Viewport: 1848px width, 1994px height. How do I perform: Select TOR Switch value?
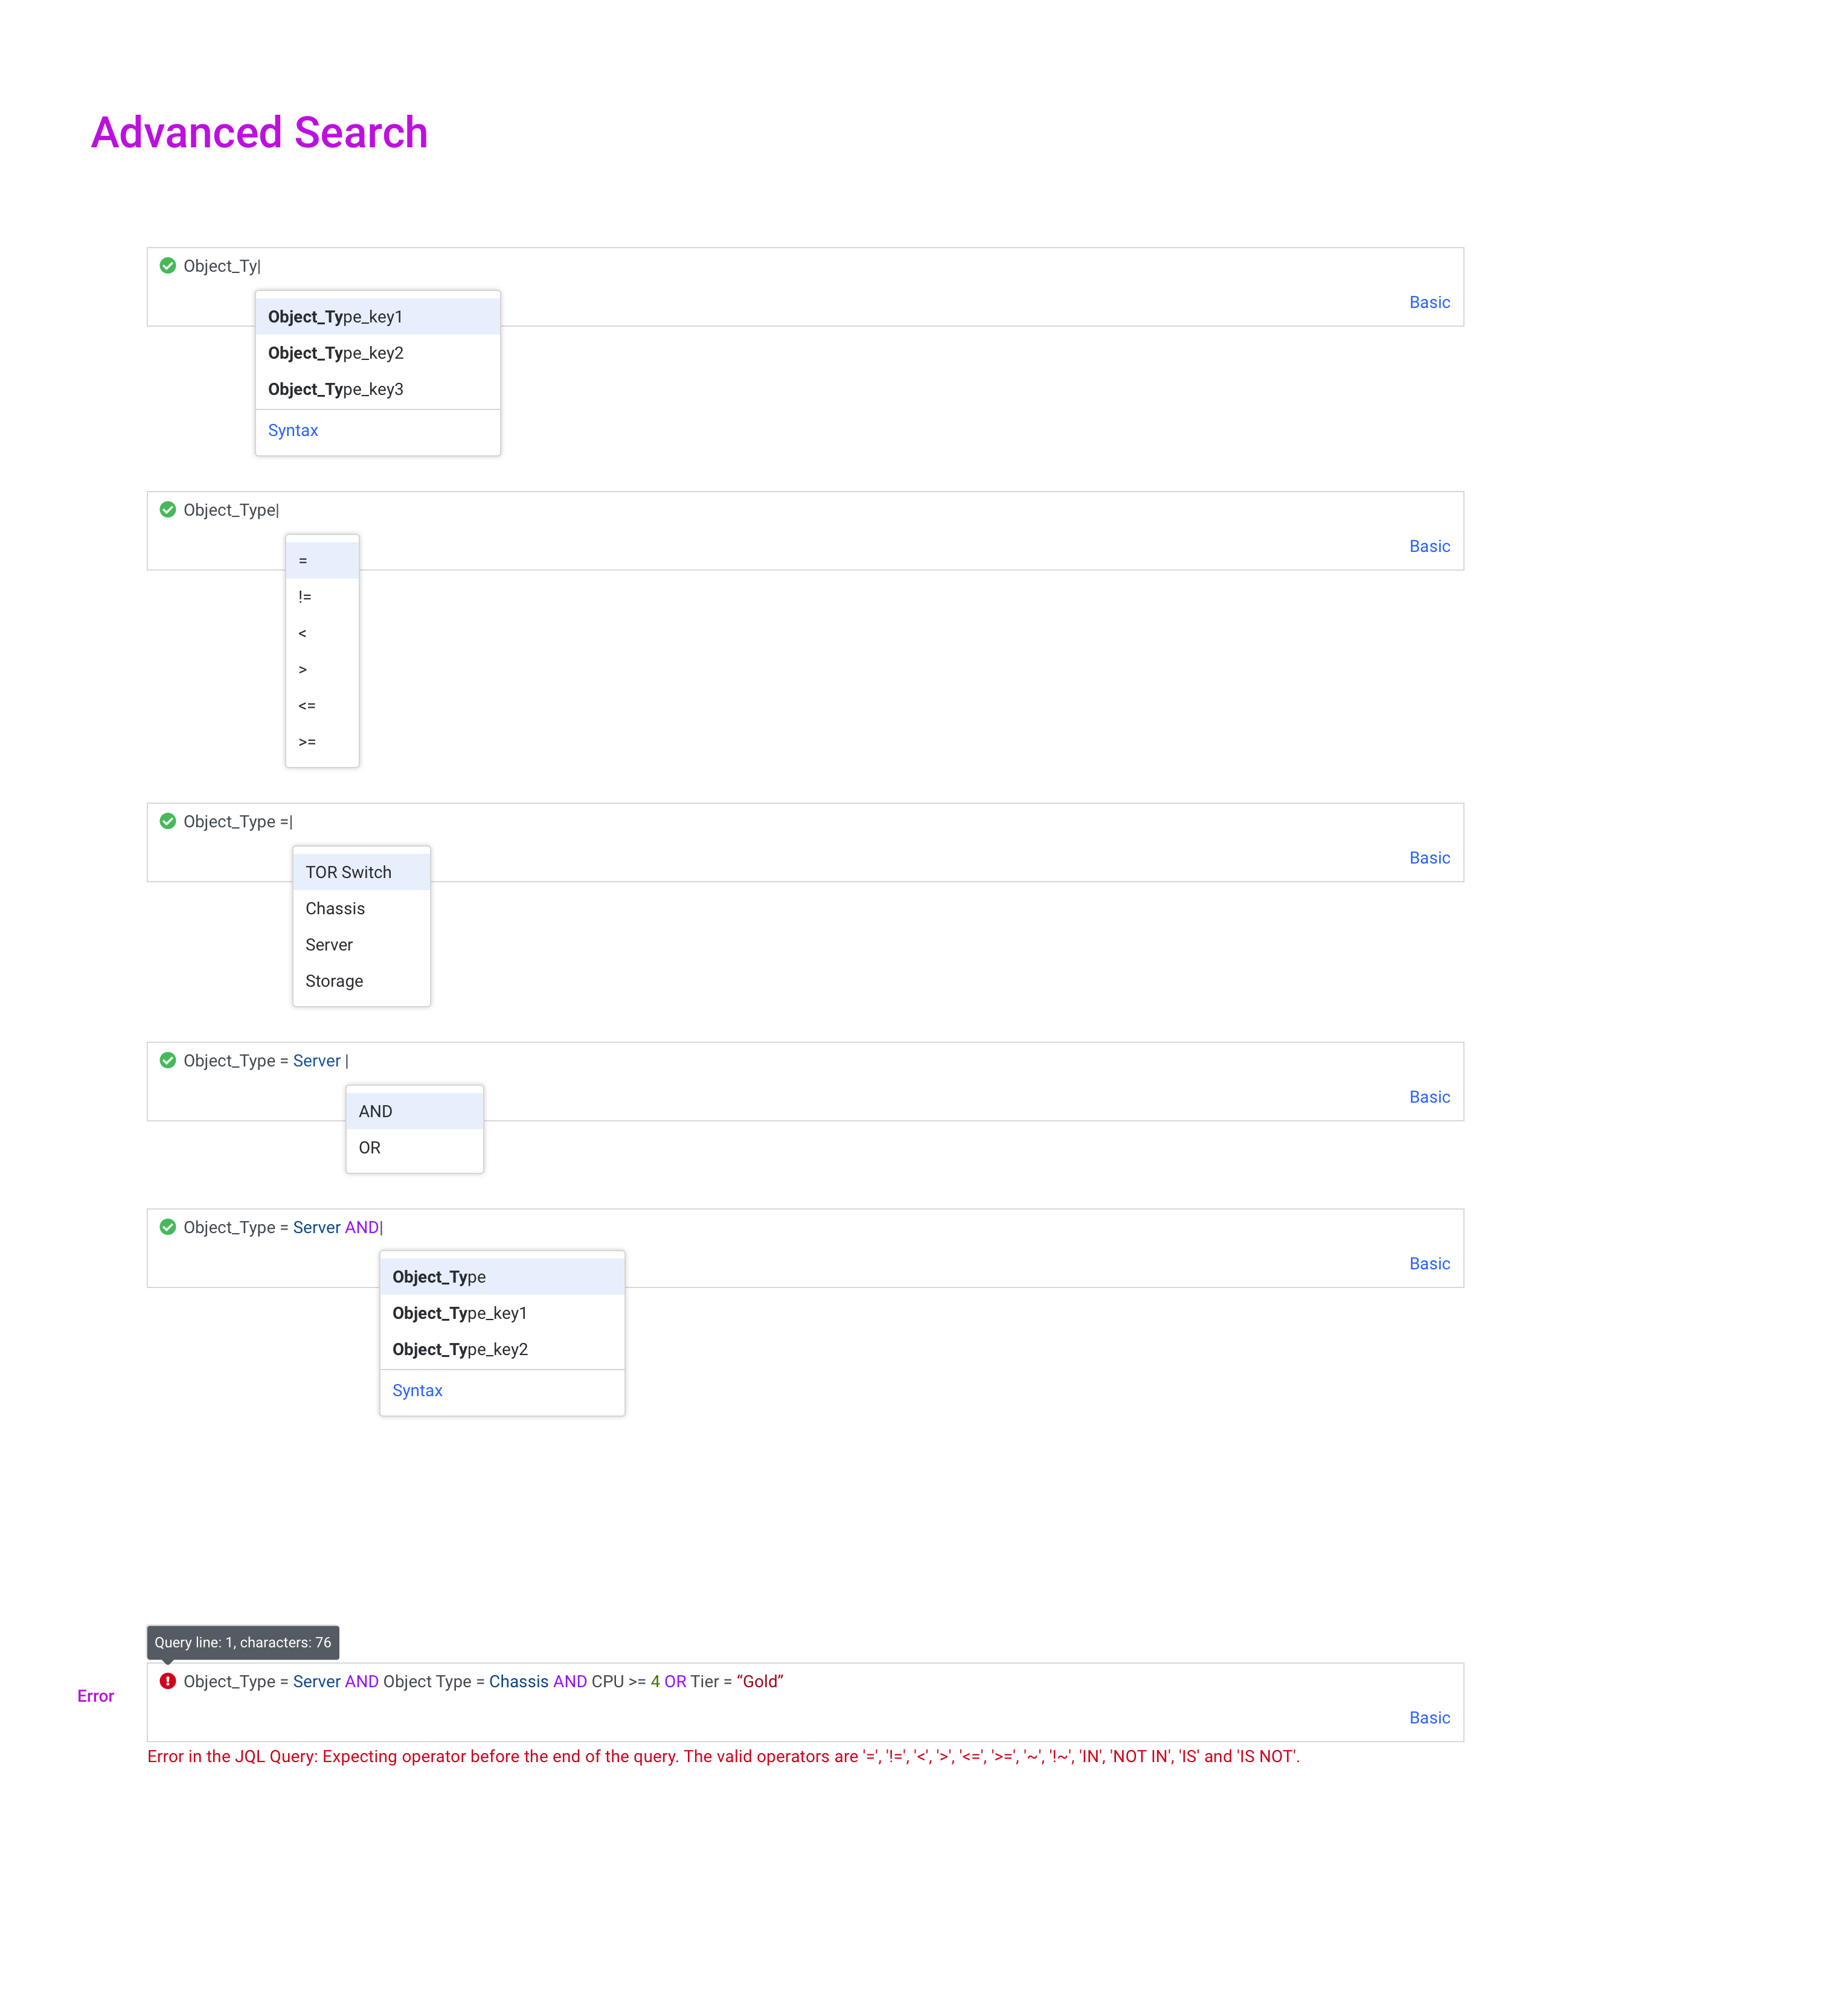coord(361,872)
